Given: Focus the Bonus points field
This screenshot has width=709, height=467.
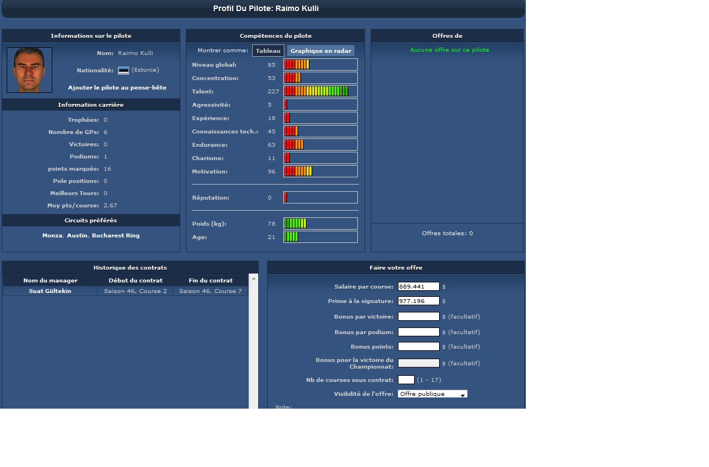Looking at the screenshot, I should tap(418, 346).
